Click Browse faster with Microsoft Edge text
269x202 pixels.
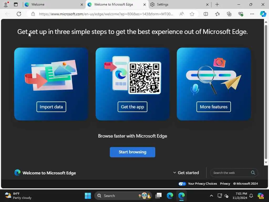click(132, 136)
